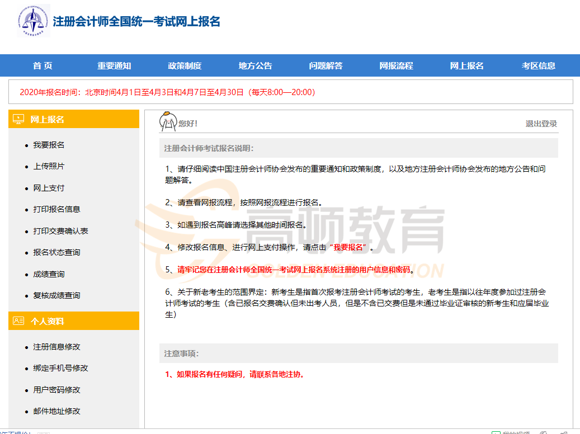Select 地方公告 in the top navigation
The image size is (580, 434).
point(255,65)
